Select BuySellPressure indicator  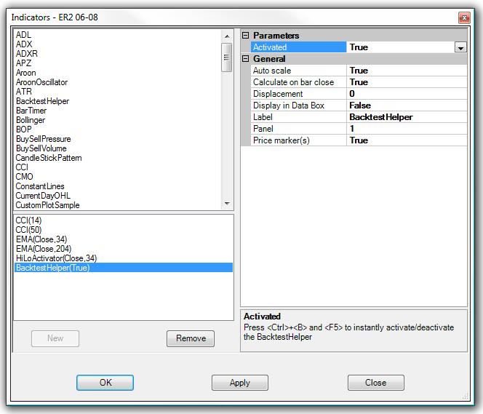coord(44,139)
